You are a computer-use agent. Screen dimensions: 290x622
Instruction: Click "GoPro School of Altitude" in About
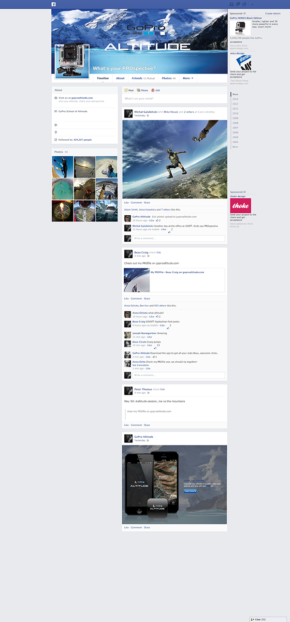[73, 111]
